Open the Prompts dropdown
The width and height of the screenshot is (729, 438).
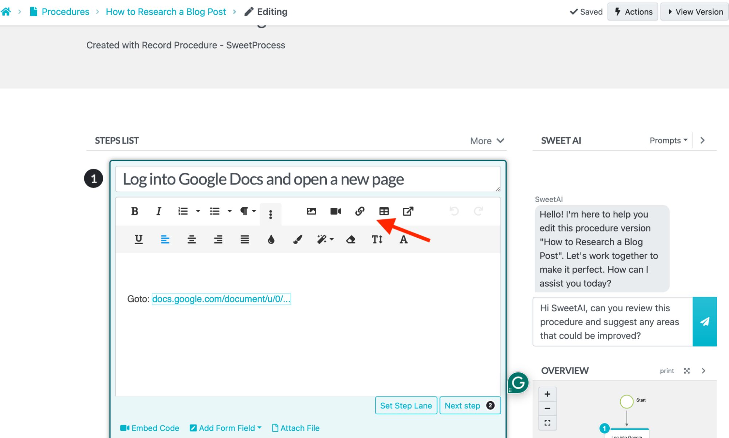click(x=668, y=140)
